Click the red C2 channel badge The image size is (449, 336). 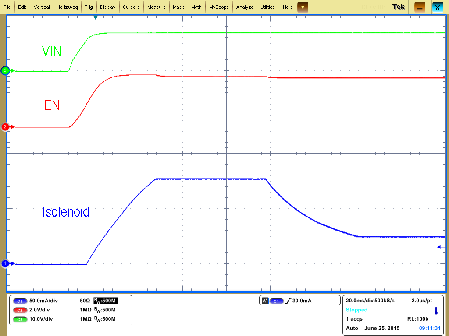pyautogui.click(x=19, y=310)
